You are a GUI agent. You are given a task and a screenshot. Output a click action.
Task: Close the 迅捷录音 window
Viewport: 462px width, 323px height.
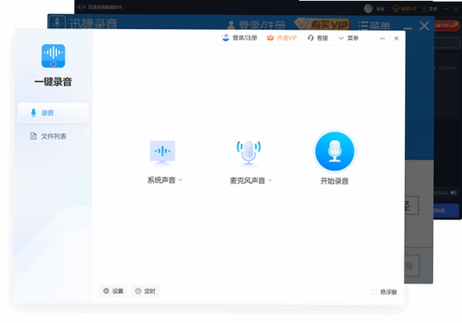424,25
